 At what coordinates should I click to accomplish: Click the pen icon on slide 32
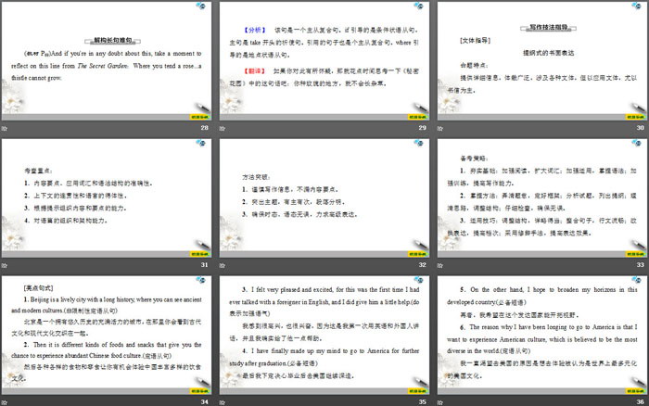point(421,245)
